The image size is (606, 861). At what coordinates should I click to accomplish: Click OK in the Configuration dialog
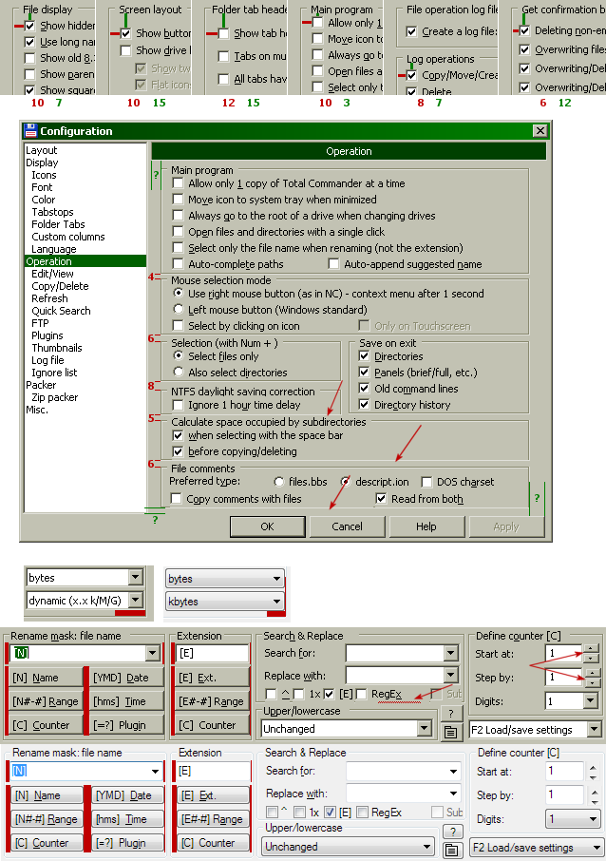point(267,526)
